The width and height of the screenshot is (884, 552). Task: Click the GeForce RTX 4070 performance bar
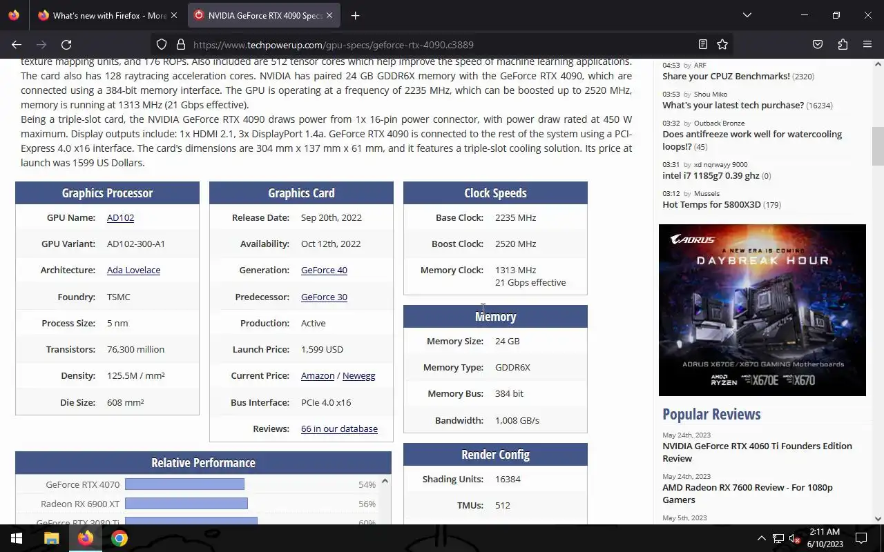184,484
